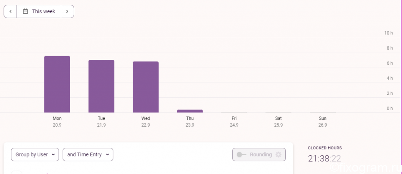Click the Sun 26.9 axis label
Viewport: 402px width, 174px height.
[x=323, y=121]
